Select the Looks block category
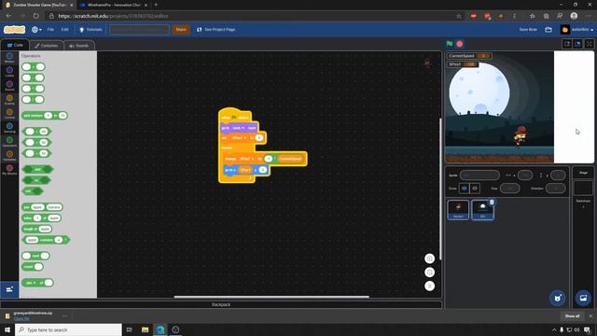Image resolution: width=597 pixels, height=336 pixels. point(9,72)
